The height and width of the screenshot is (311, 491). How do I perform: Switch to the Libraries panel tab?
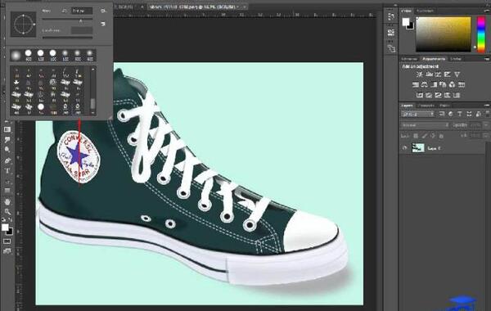coord(409,59)
